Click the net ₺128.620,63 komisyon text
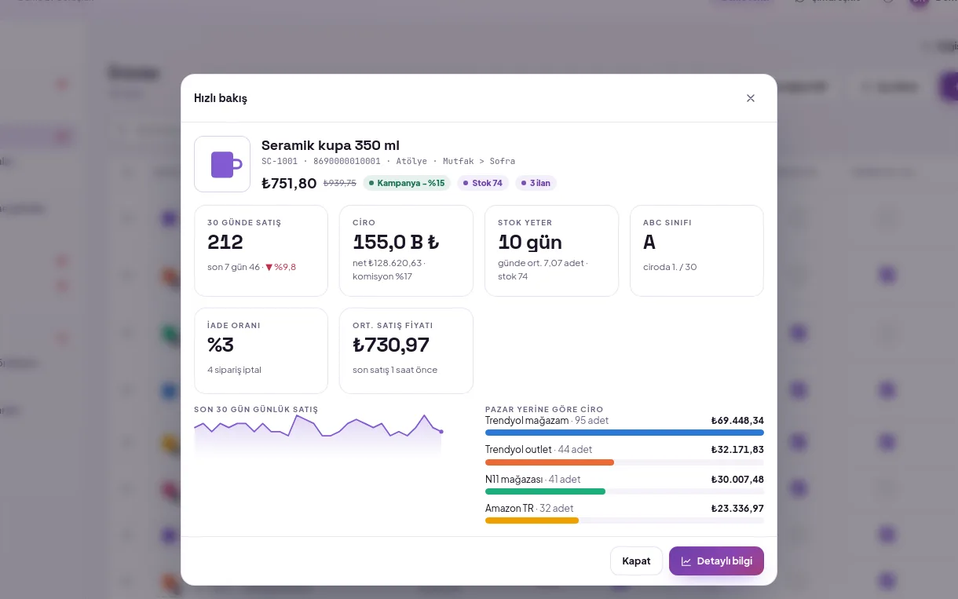The width and height of the screenshot is (958, 599). click(x=388, y=269)
